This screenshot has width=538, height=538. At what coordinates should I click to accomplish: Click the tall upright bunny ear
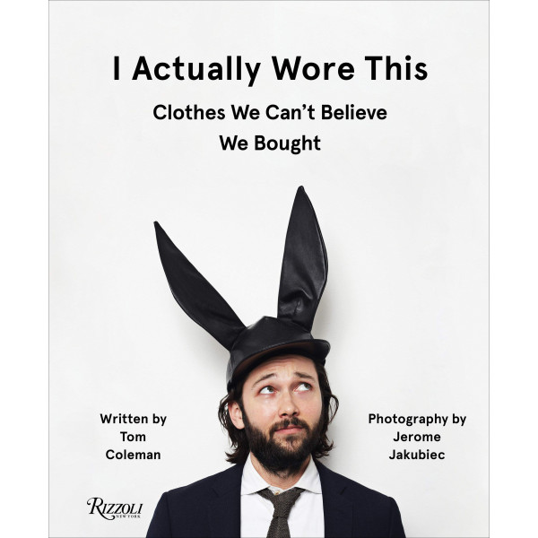[x=303, y=257]
